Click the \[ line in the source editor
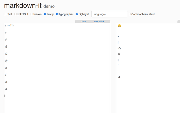This screenshot has width=180, height=113. click(6, 46)
